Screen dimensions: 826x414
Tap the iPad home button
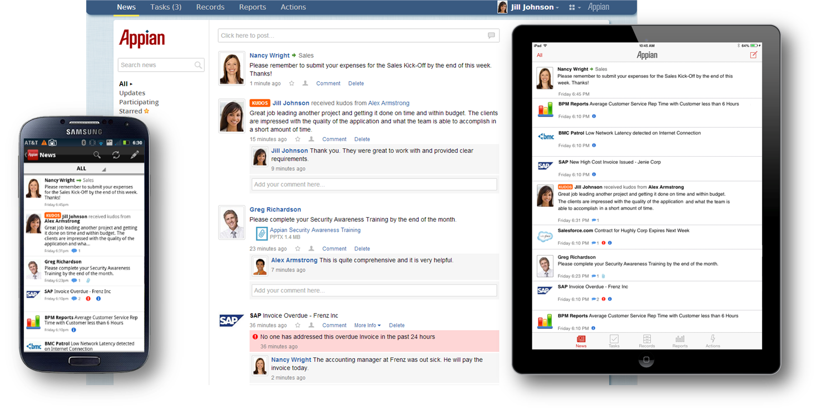pyautogui.click(x=646, y=361)
